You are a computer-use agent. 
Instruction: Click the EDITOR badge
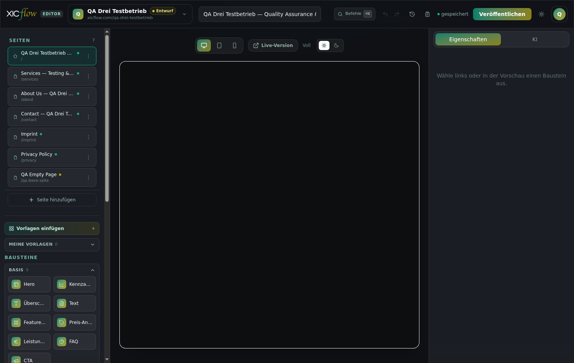coord(52,14)
